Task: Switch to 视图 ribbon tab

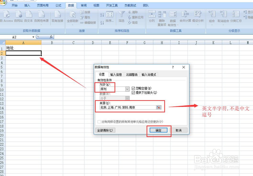Action: [x=96, y=6]
